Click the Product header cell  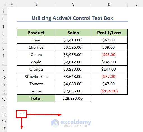point(36,33)
